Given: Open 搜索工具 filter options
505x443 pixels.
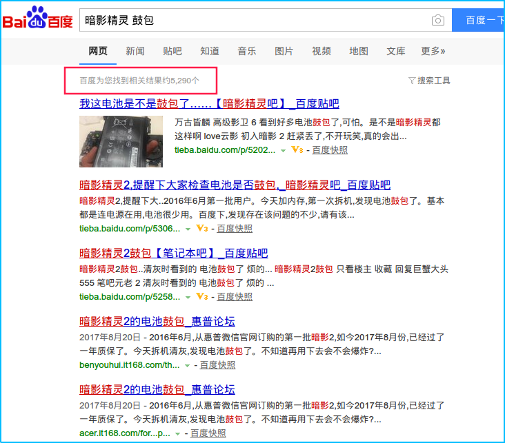Looking at the screenshot, I should [x=433, y=81].
